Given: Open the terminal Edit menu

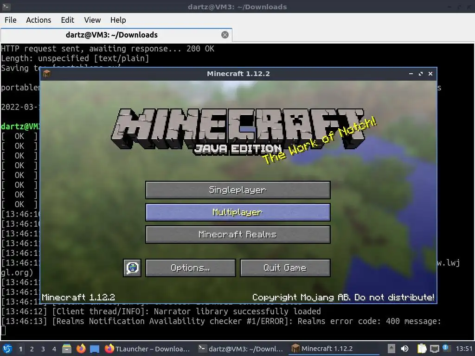Looking at the screenshot, I should pyautogui.click(x=67, y=20).
